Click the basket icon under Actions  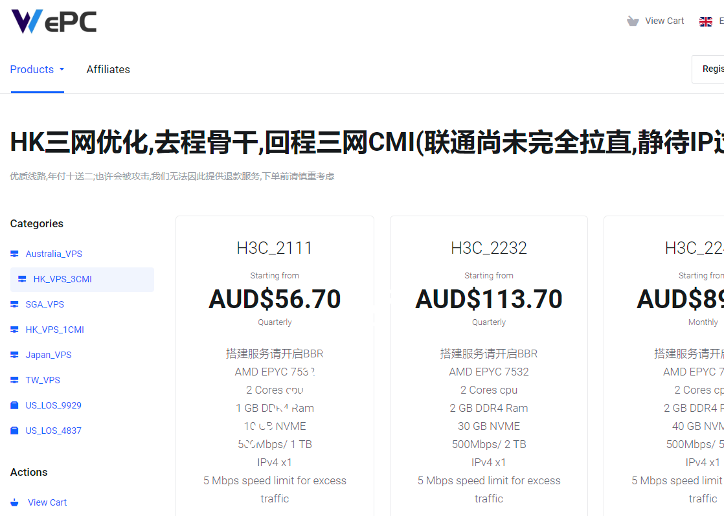click(x=14, y=502)
